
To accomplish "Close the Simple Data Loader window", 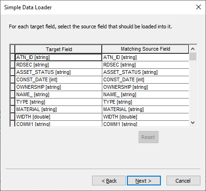I will tap(199, 7).
